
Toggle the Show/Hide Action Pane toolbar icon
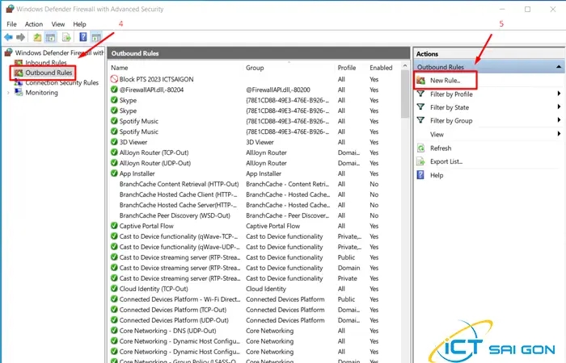tap(95, 37)
